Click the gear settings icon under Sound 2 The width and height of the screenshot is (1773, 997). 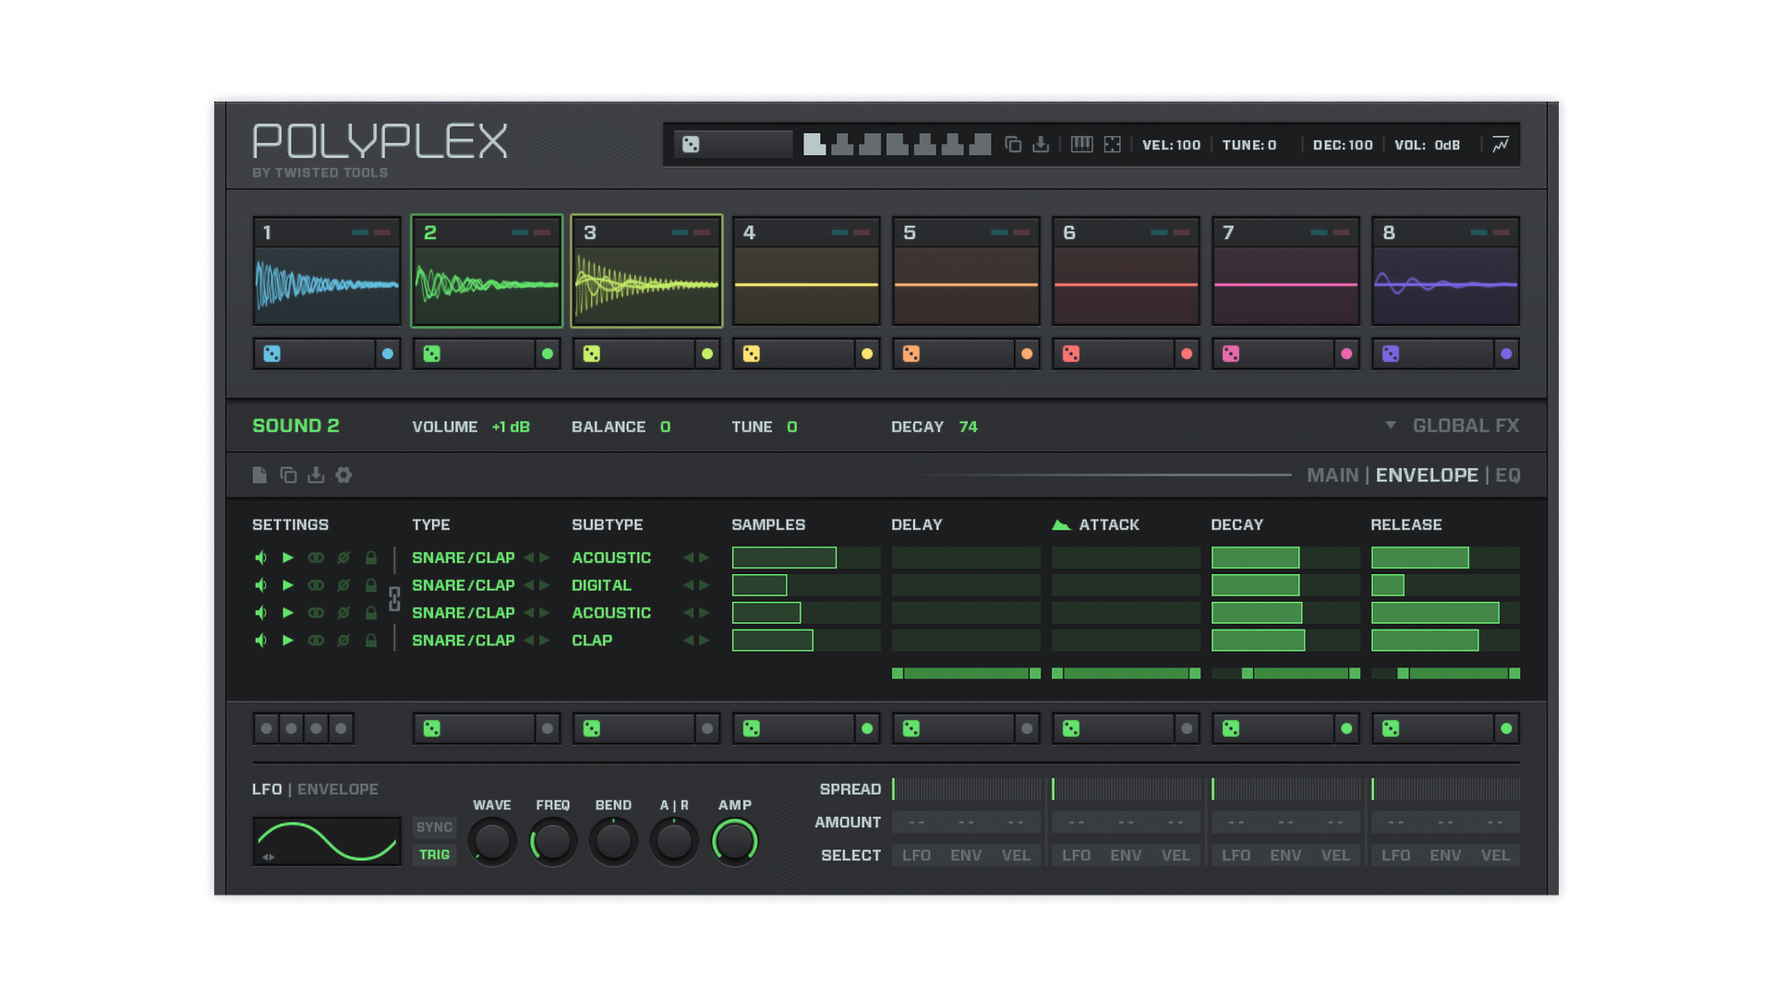click(344, 474)
